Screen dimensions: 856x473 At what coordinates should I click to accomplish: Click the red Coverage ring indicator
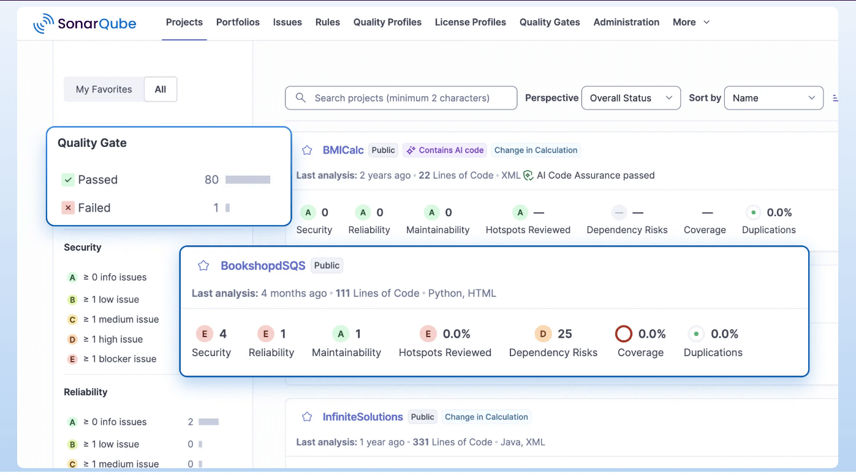[623, 334]
